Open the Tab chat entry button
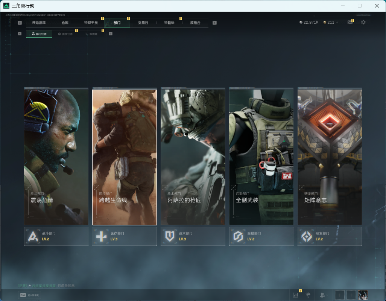 pyautogui.click(x=30, y=295)
